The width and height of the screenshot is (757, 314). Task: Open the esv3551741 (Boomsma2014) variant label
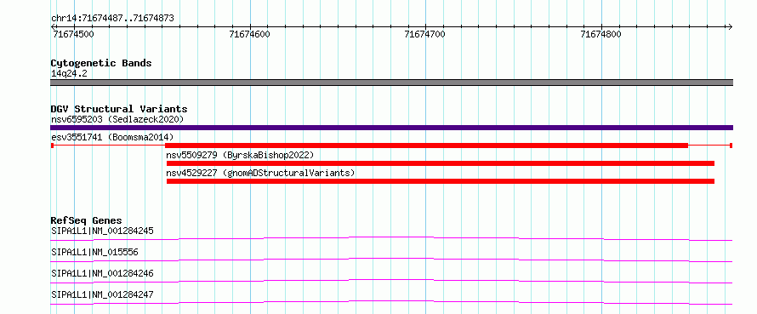click(x=112, y=137)
